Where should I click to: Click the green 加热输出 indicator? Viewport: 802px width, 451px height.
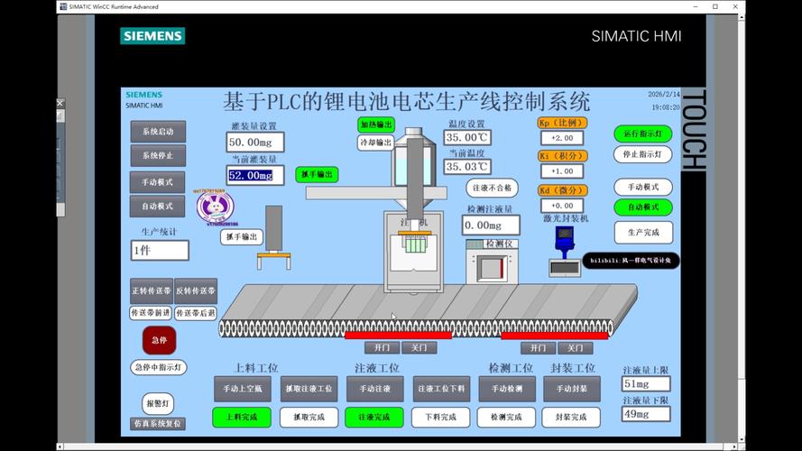(376, 124)
